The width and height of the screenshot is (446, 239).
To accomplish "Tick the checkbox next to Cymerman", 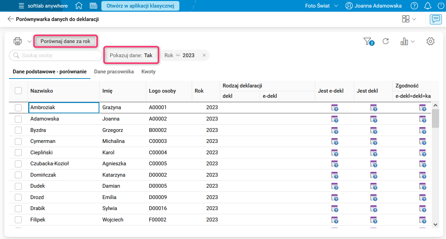I will click(x=18, y=141).
